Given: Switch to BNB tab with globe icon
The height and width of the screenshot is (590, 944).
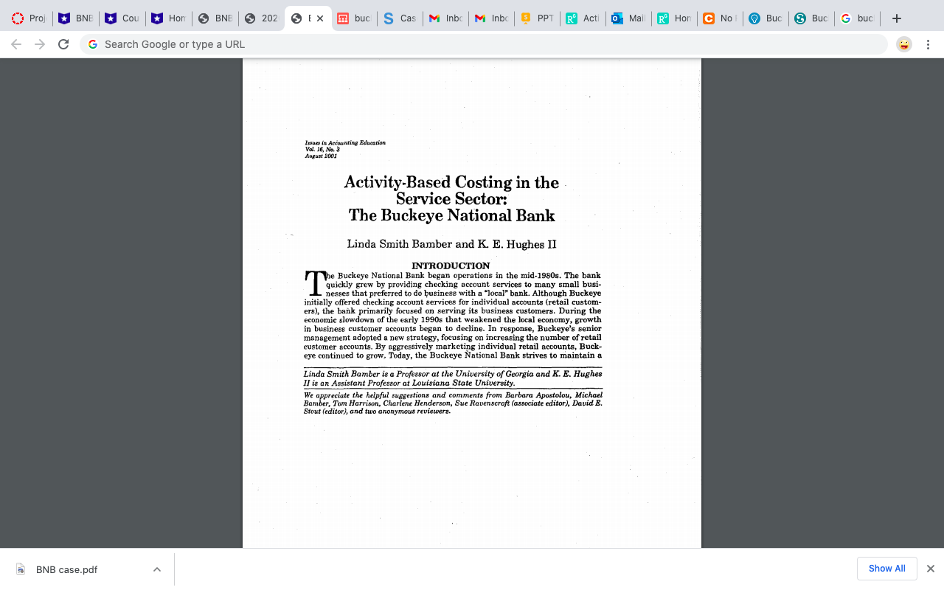Looking at the screenshot, I should 215,18.
